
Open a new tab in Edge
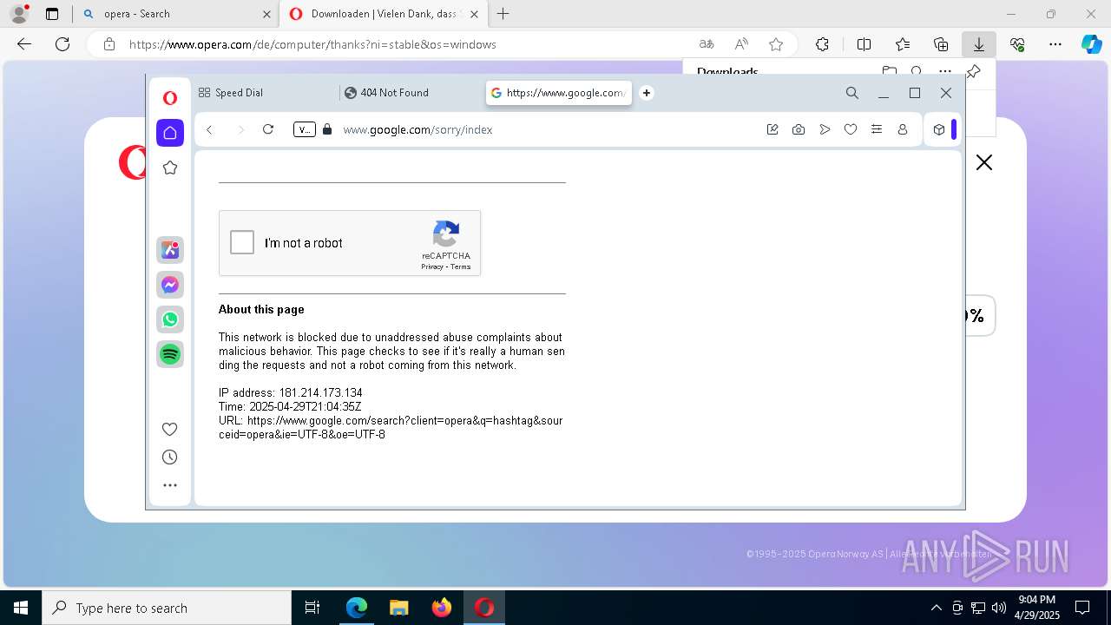(503, 14)
